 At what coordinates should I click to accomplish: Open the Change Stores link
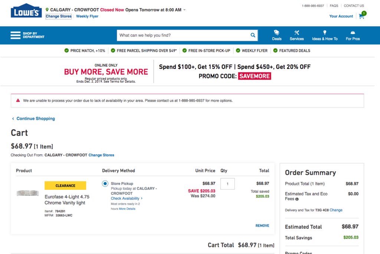[x=58, y=16]
